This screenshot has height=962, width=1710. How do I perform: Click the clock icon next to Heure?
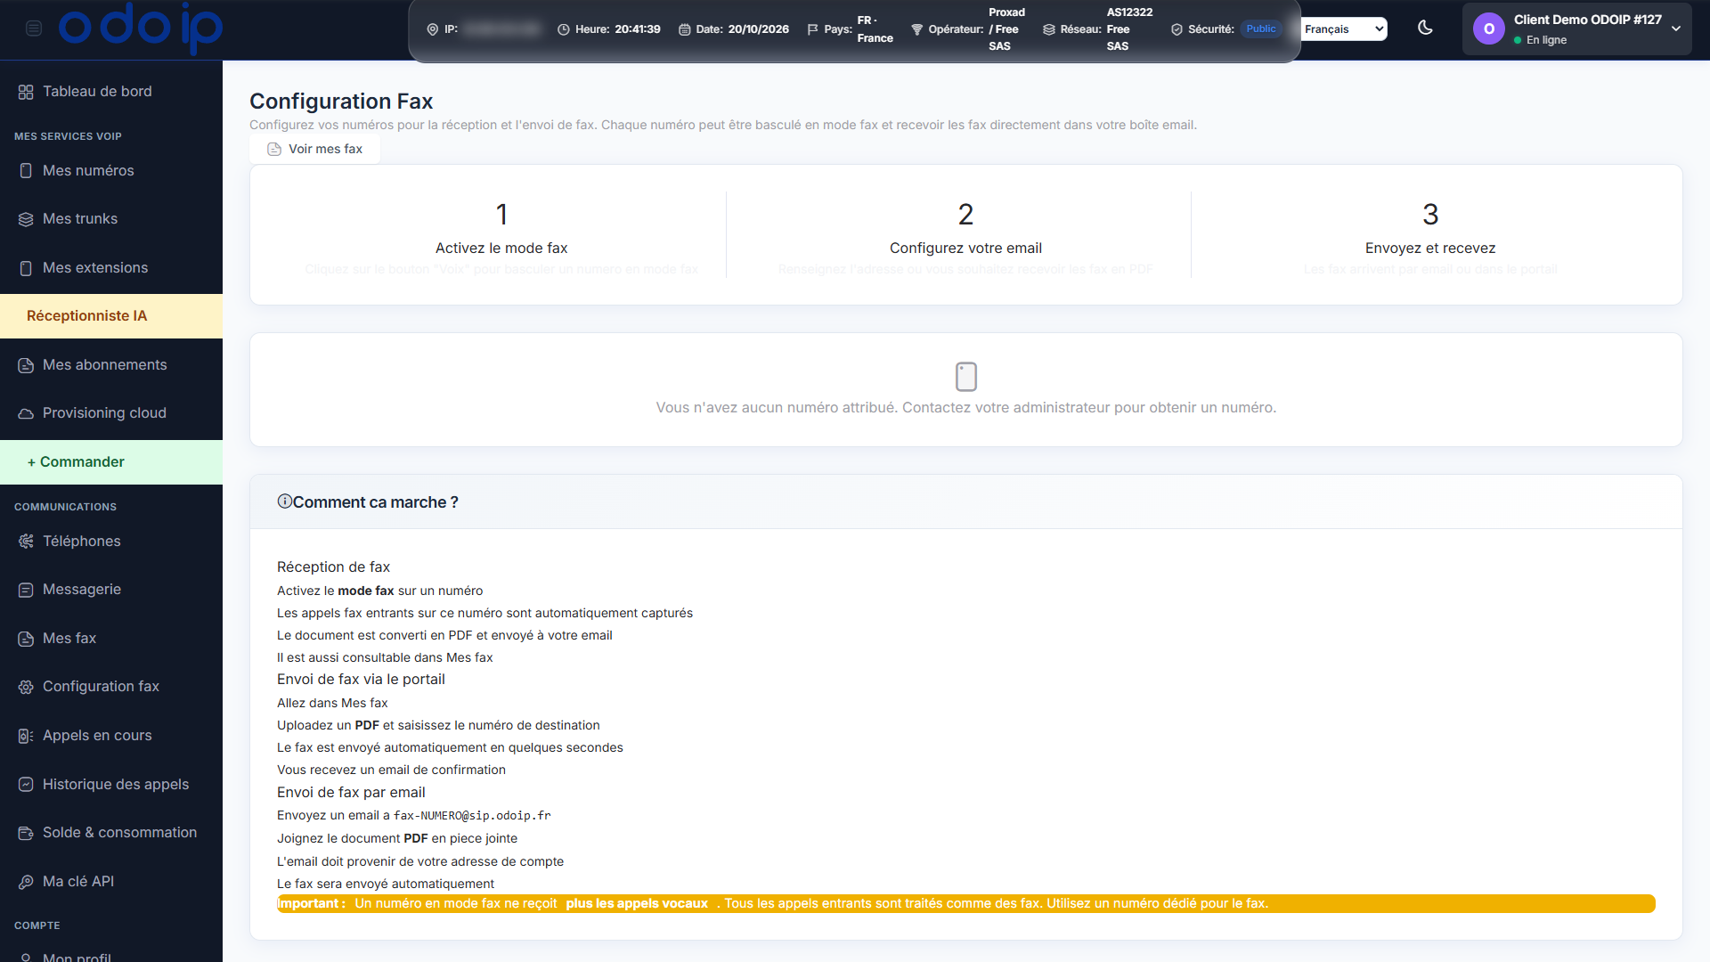564,29
